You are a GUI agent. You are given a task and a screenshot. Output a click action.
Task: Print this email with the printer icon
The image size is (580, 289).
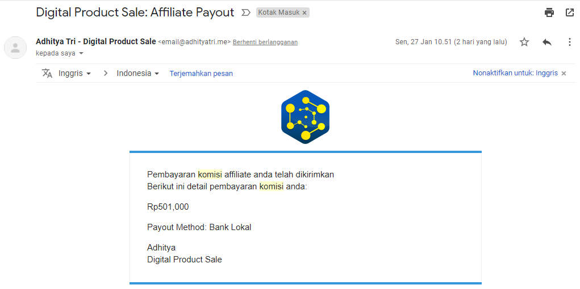[549, 12]
